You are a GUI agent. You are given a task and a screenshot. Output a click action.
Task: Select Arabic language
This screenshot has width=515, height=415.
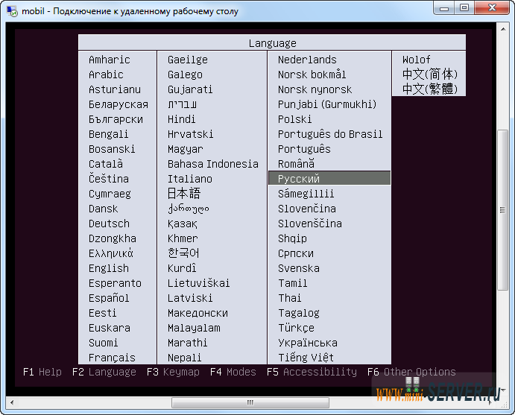[x=106, y=75]
